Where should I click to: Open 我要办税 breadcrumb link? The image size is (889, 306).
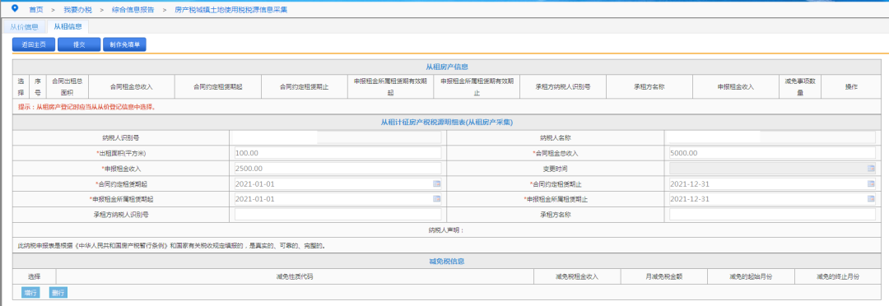[x=77, y=10]
